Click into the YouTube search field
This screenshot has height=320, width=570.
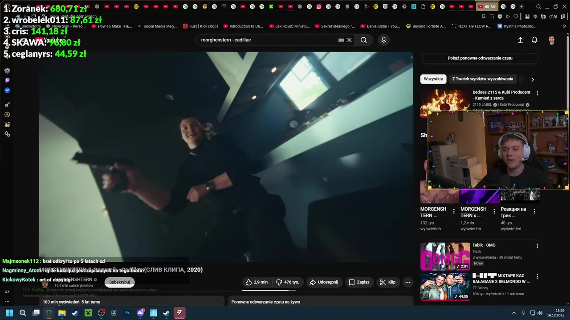click(267, 40)
